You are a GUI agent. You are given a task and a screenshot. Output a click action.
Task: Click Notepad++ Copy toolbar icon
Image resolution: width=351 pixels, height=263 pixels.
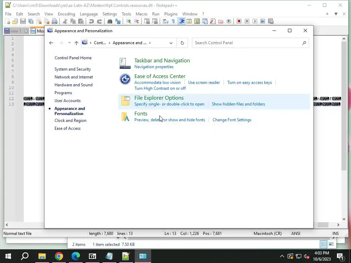point(73,21)
